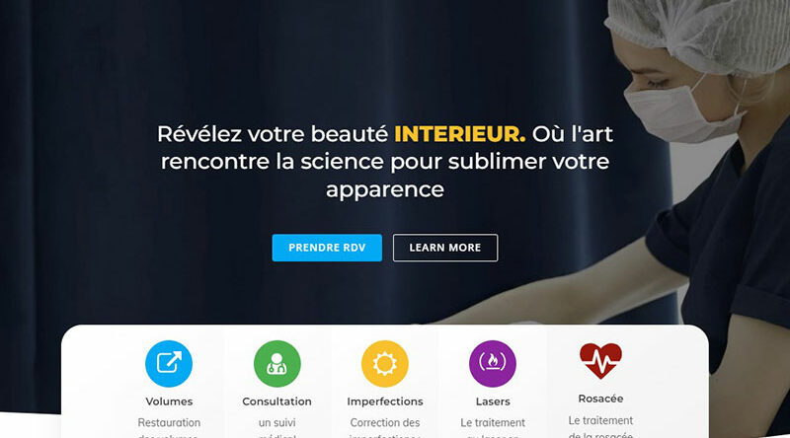
Task: Click the green Consultation doctor icon
Action: pyautogui.click(x=277, y=363)
